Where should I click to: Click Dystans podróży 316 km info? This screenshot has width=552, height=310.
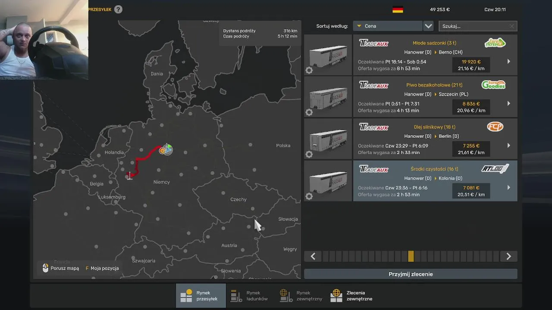coord(260,31)
